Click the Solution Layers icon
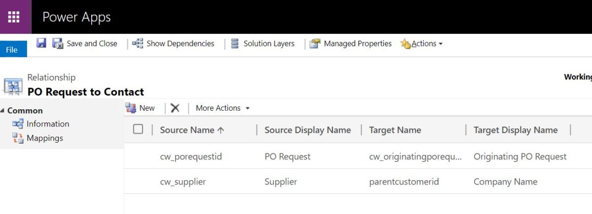 (x=235, y=44)
